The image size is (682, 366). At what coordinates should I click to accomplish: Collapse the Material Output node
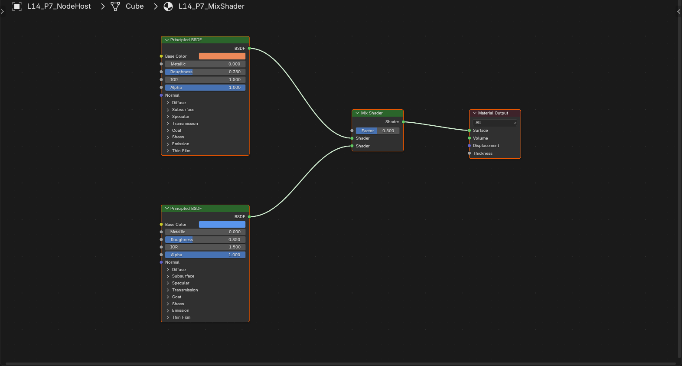475,113
